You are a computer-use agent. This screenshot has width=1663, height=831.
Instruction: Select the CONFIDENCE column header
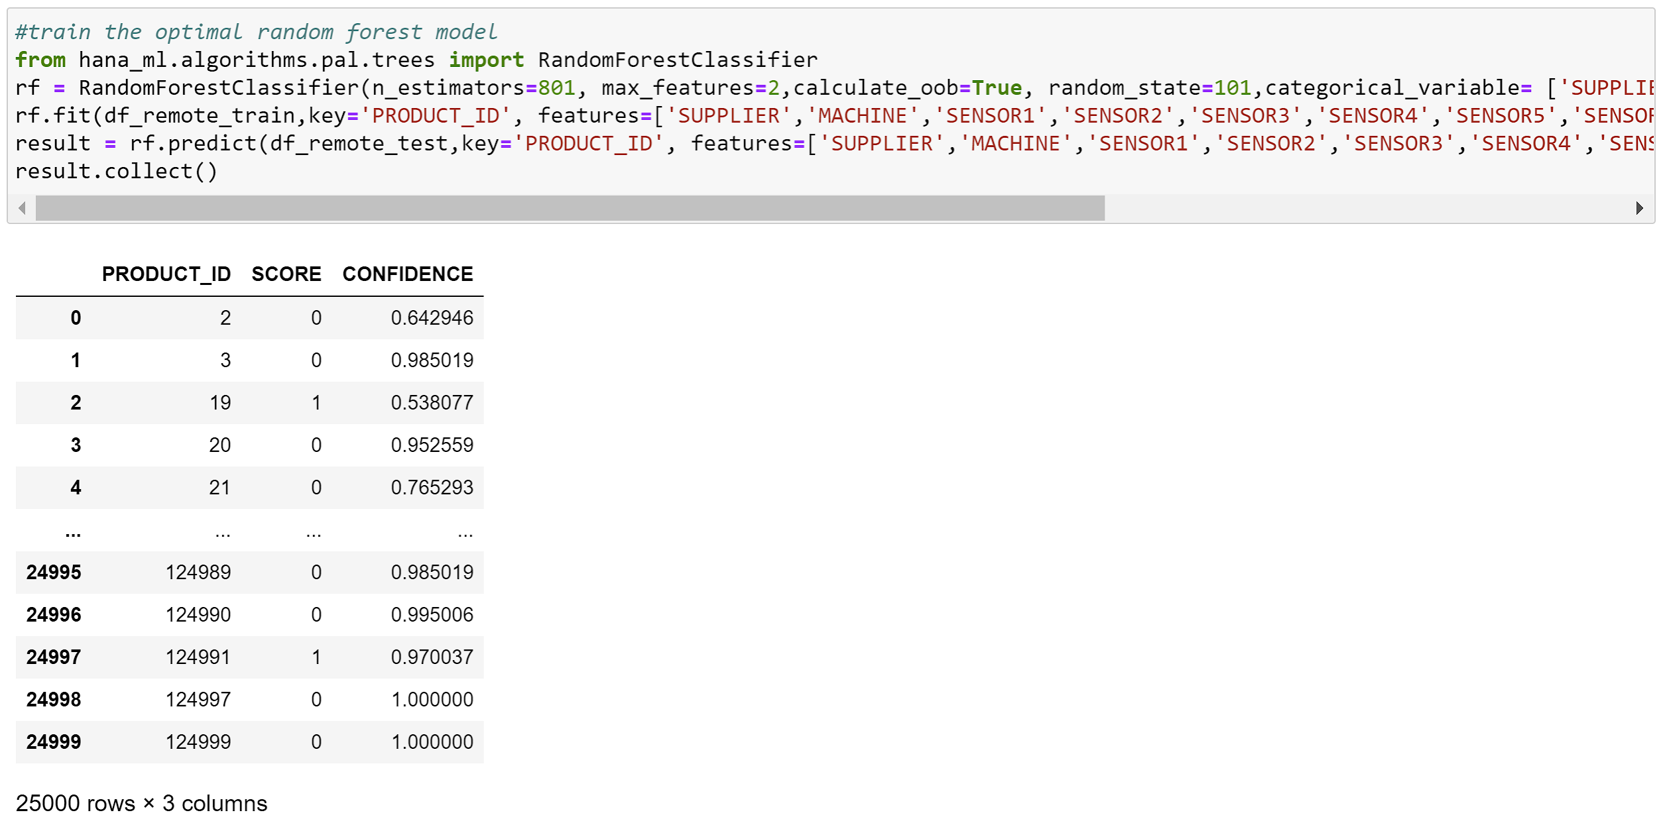(x=407, y=274)
